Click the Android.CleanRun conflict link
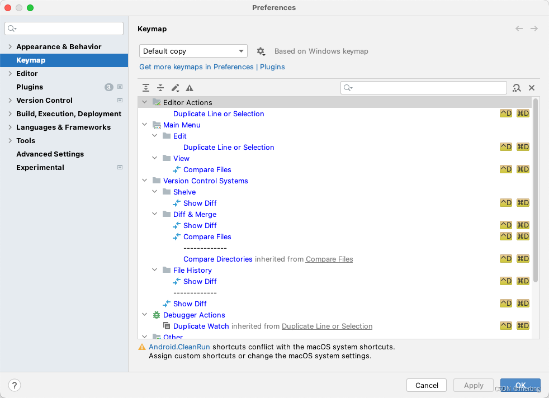The image size is (549, 398). coord(179,347)
